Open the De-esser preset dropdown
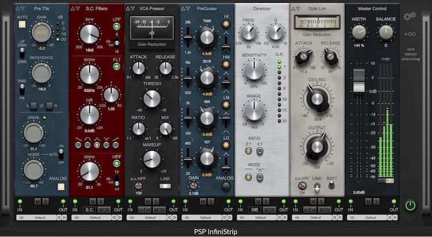Image resolution: width=432 pixels, height=237 pixels. pos(256,217)
